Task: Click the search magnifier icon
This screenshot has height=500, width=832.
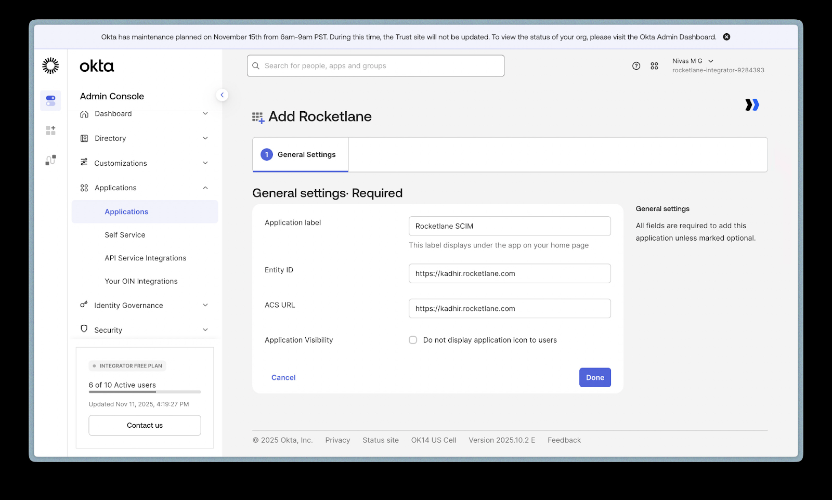Action: (x=256, y=66)
